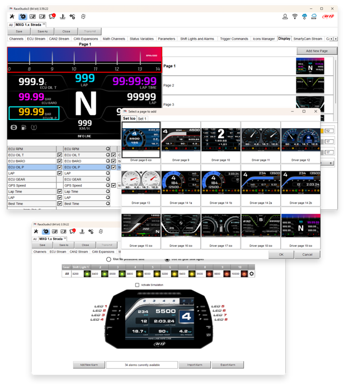The image size is (344, 384).
Task: Click the wrench icon in lower window toolbar
Action: [x=36, y=231]
